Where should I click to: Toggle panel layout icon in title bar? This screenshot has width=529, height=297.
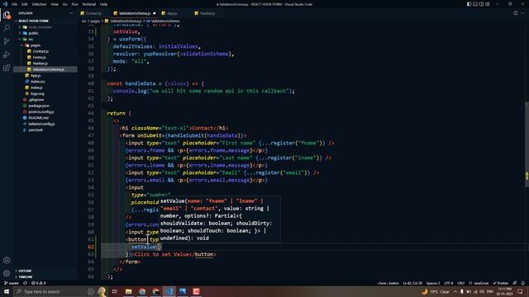point(475,4)
